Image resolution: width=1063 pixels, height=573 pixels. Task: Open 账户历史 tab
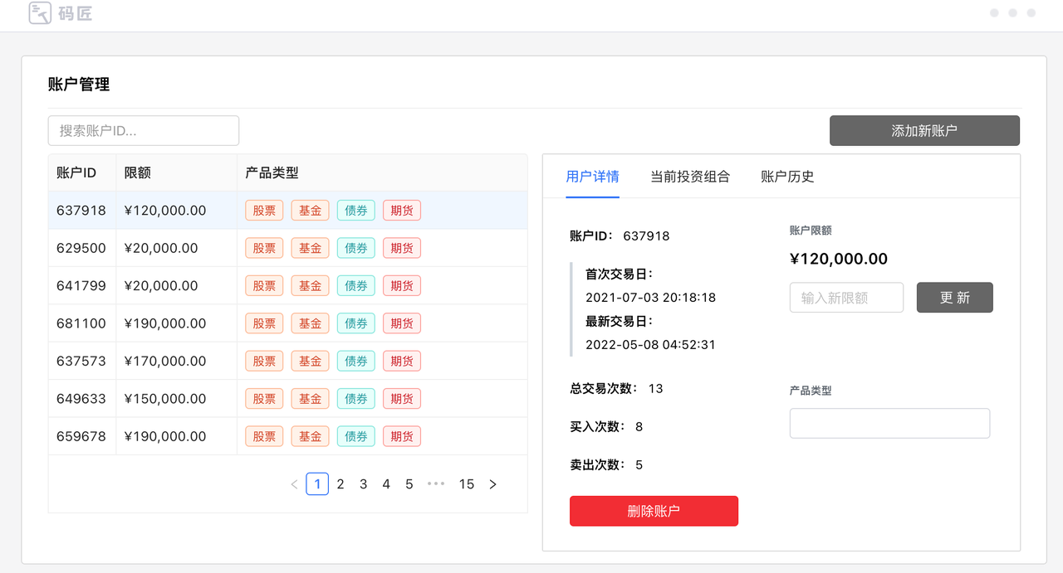(x=787, y=176)
